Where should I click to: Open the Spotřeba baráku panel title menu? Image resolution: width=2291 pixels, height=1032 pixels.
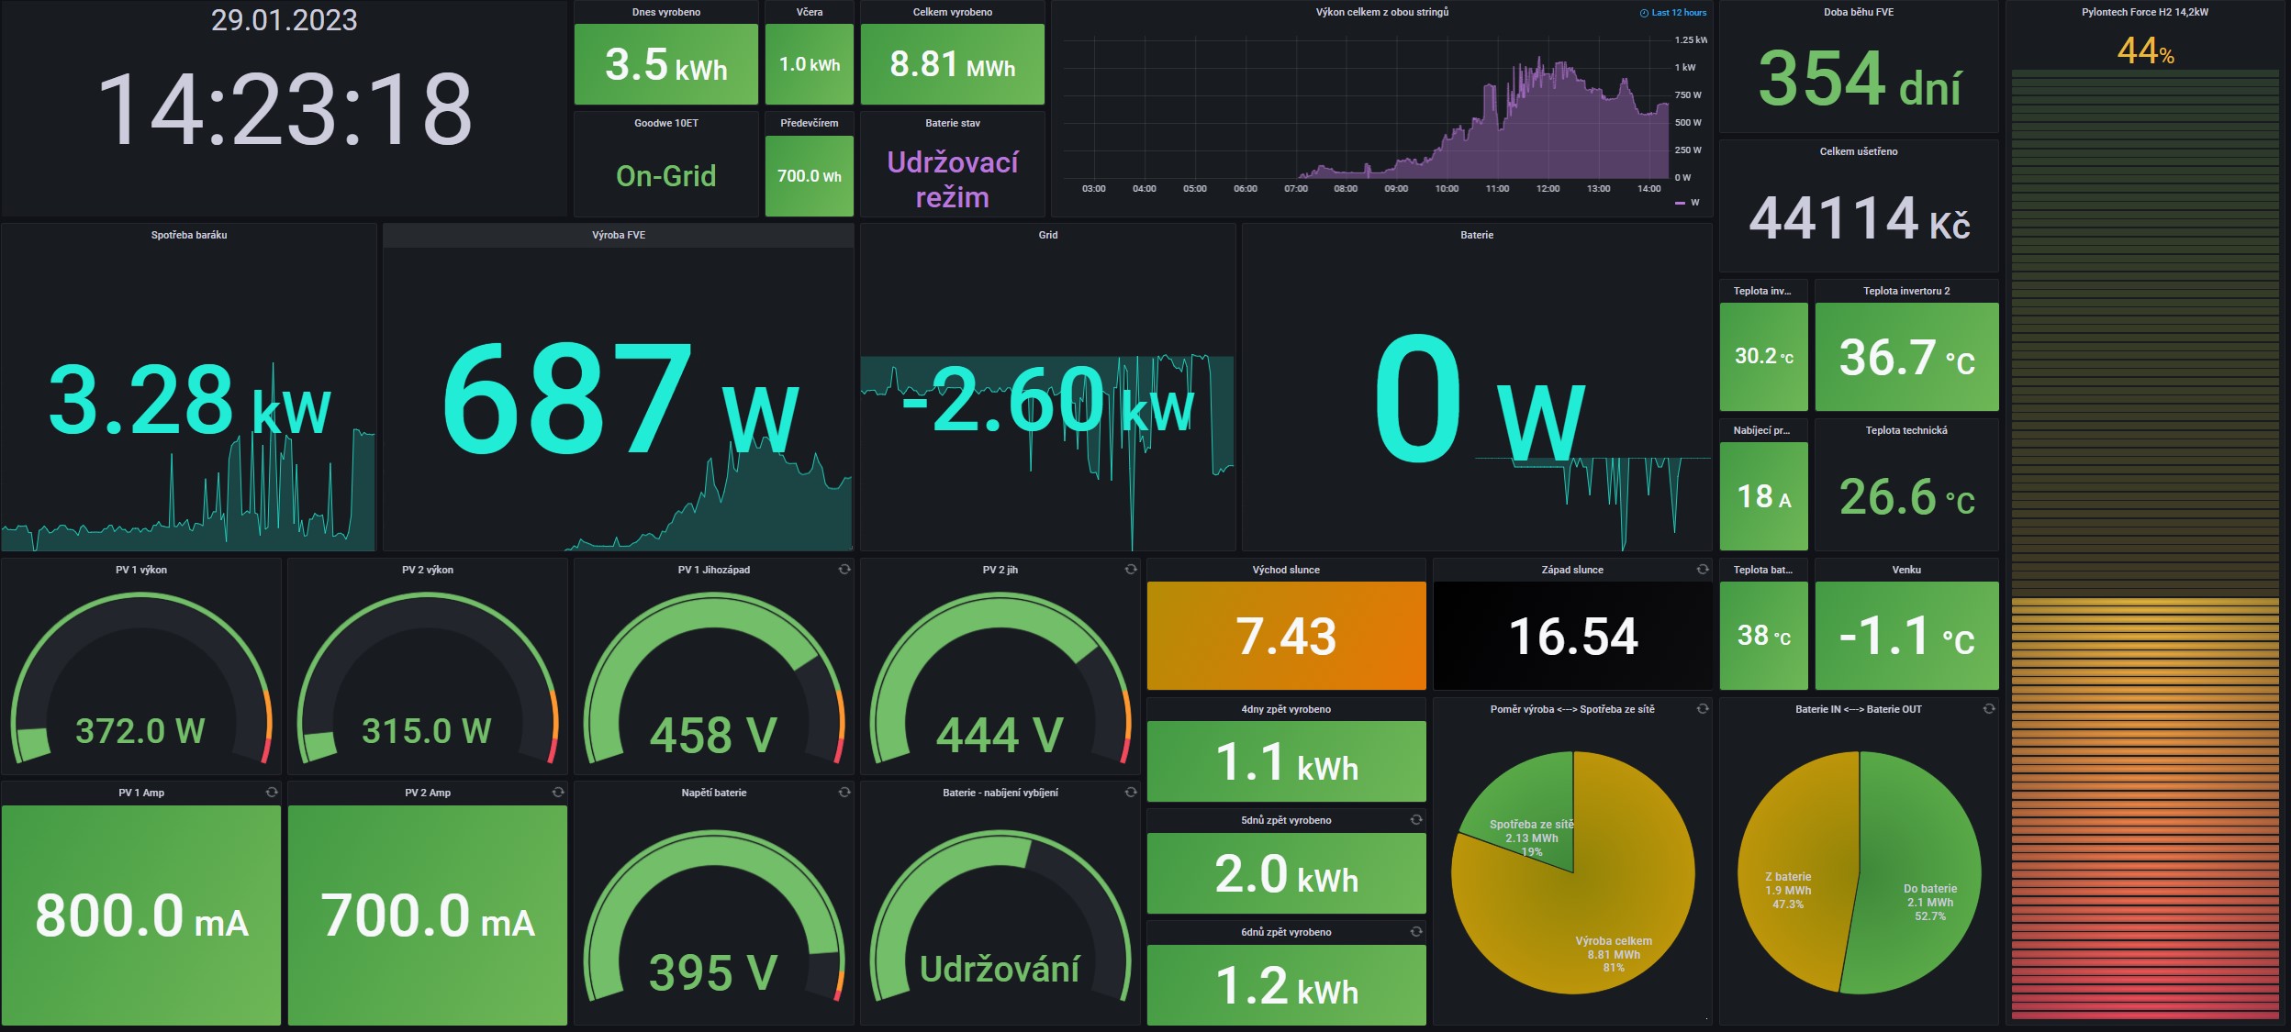click(x=188, y=235)
